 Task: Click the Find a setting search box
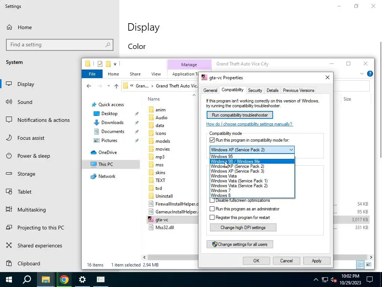(60, 45)
